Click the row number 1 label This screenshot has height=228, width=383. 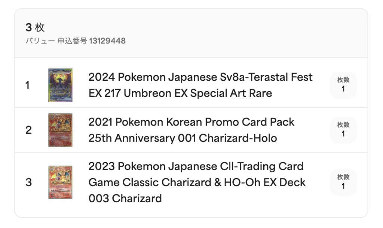pyautogui.click(x=28, y=85)
